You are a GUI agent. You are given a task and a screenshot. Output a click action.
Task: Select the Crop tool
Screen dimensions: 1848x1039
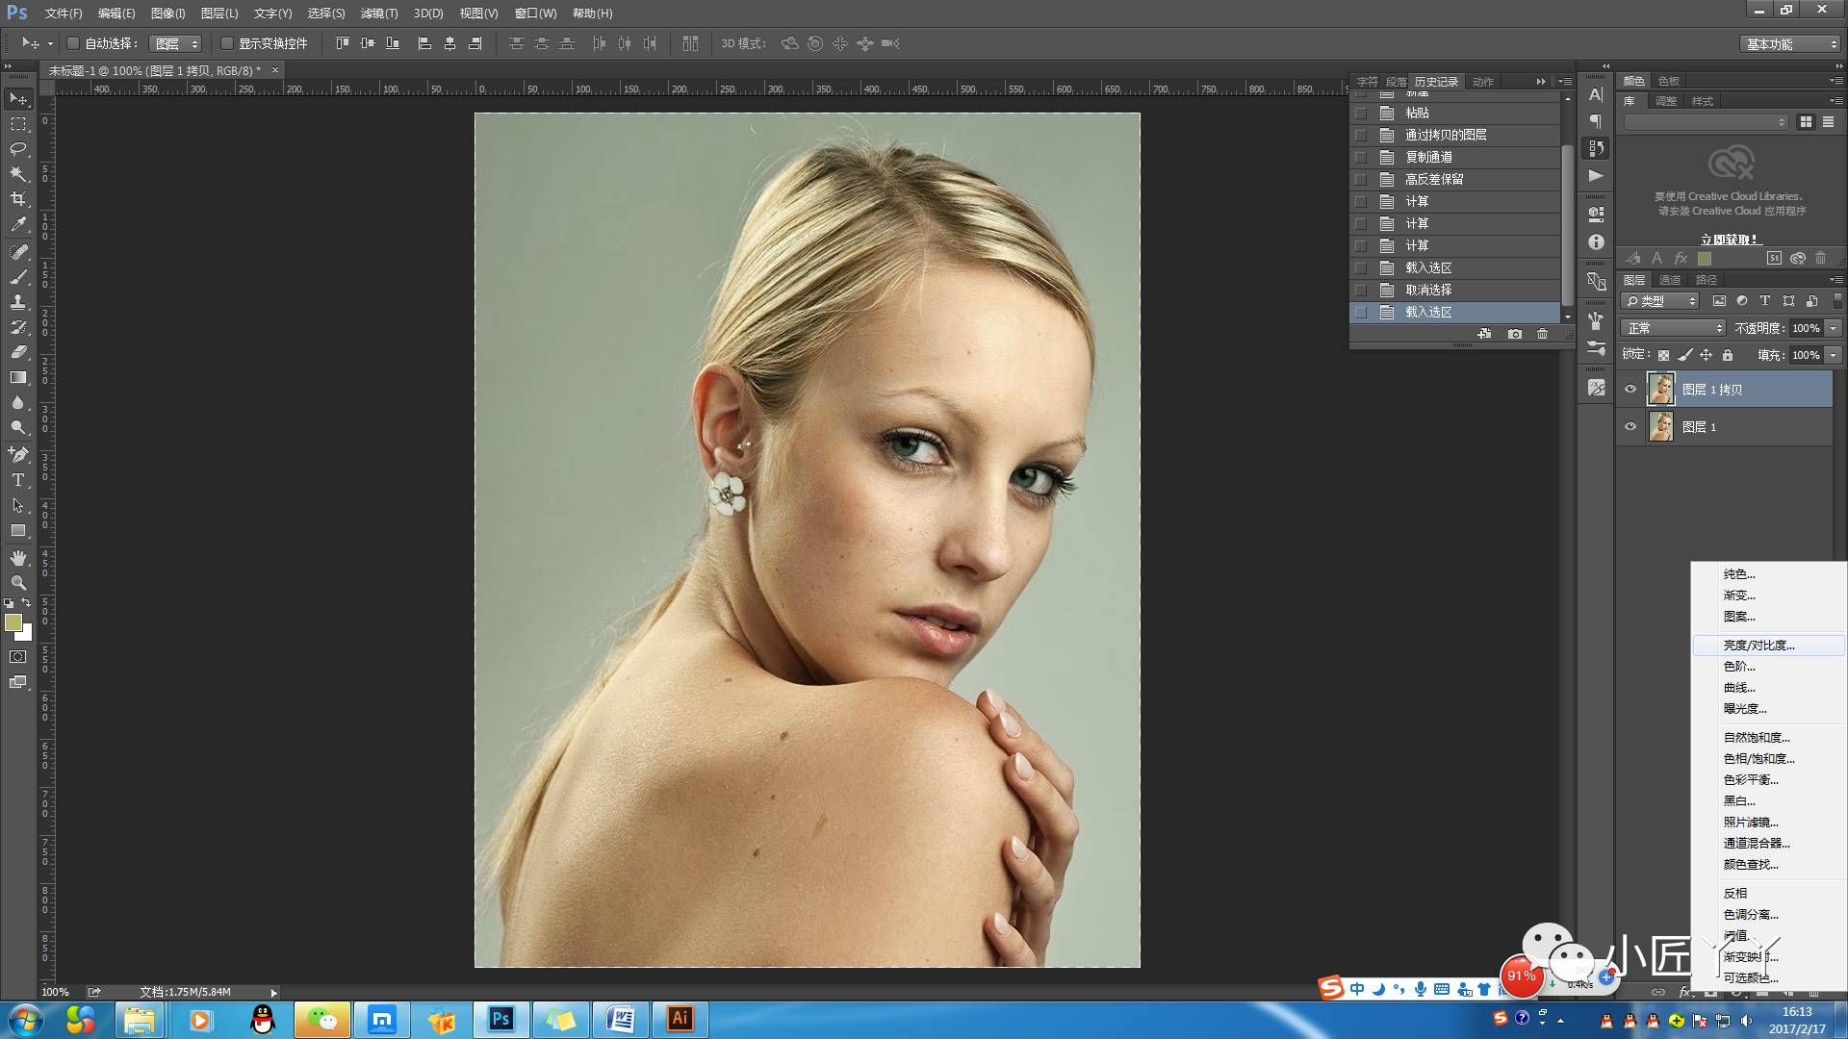(x=18, y=199)
